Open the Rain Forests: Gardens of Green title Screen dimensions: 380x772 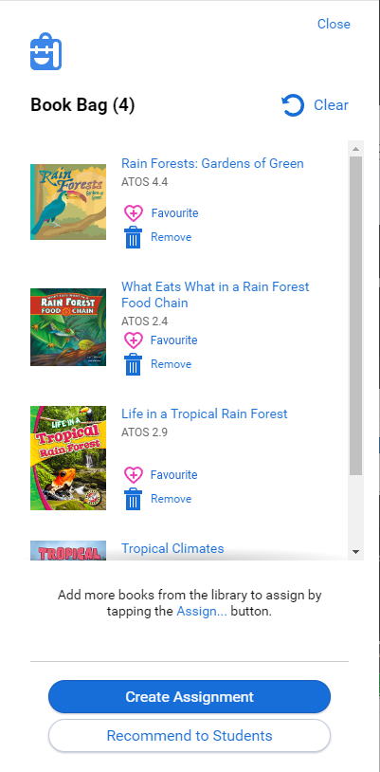pos(212,163)
